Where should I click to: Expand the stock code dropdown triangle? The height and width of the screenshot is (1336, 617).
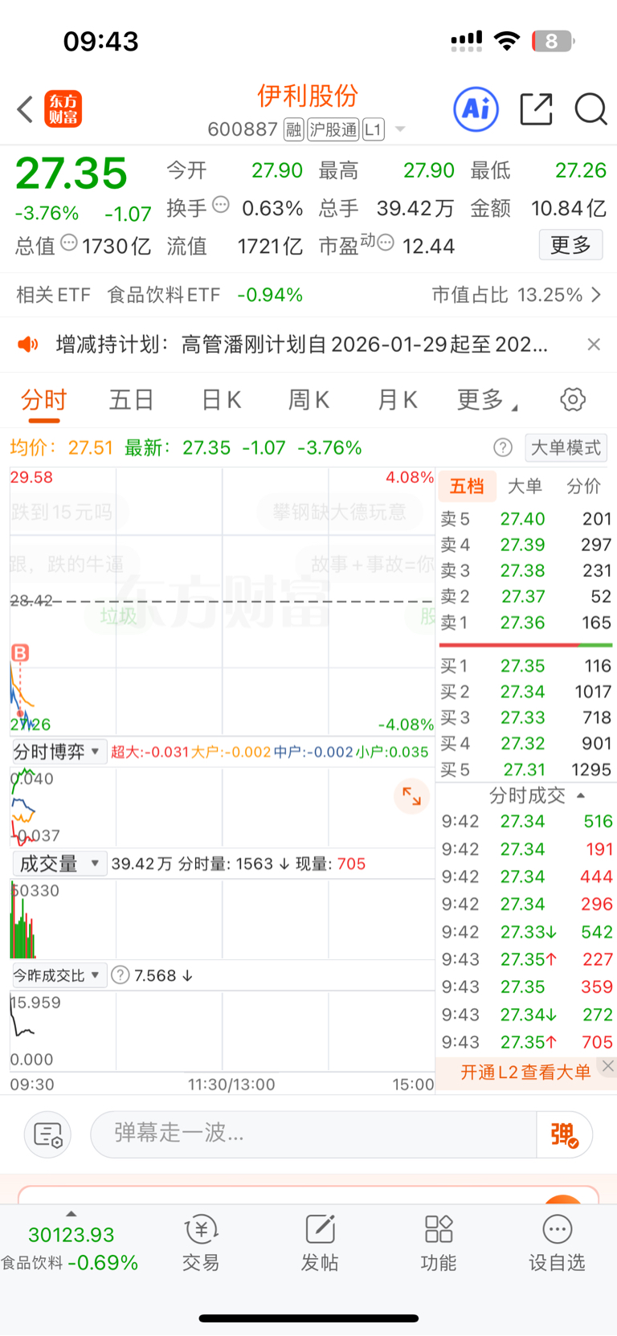400,129
